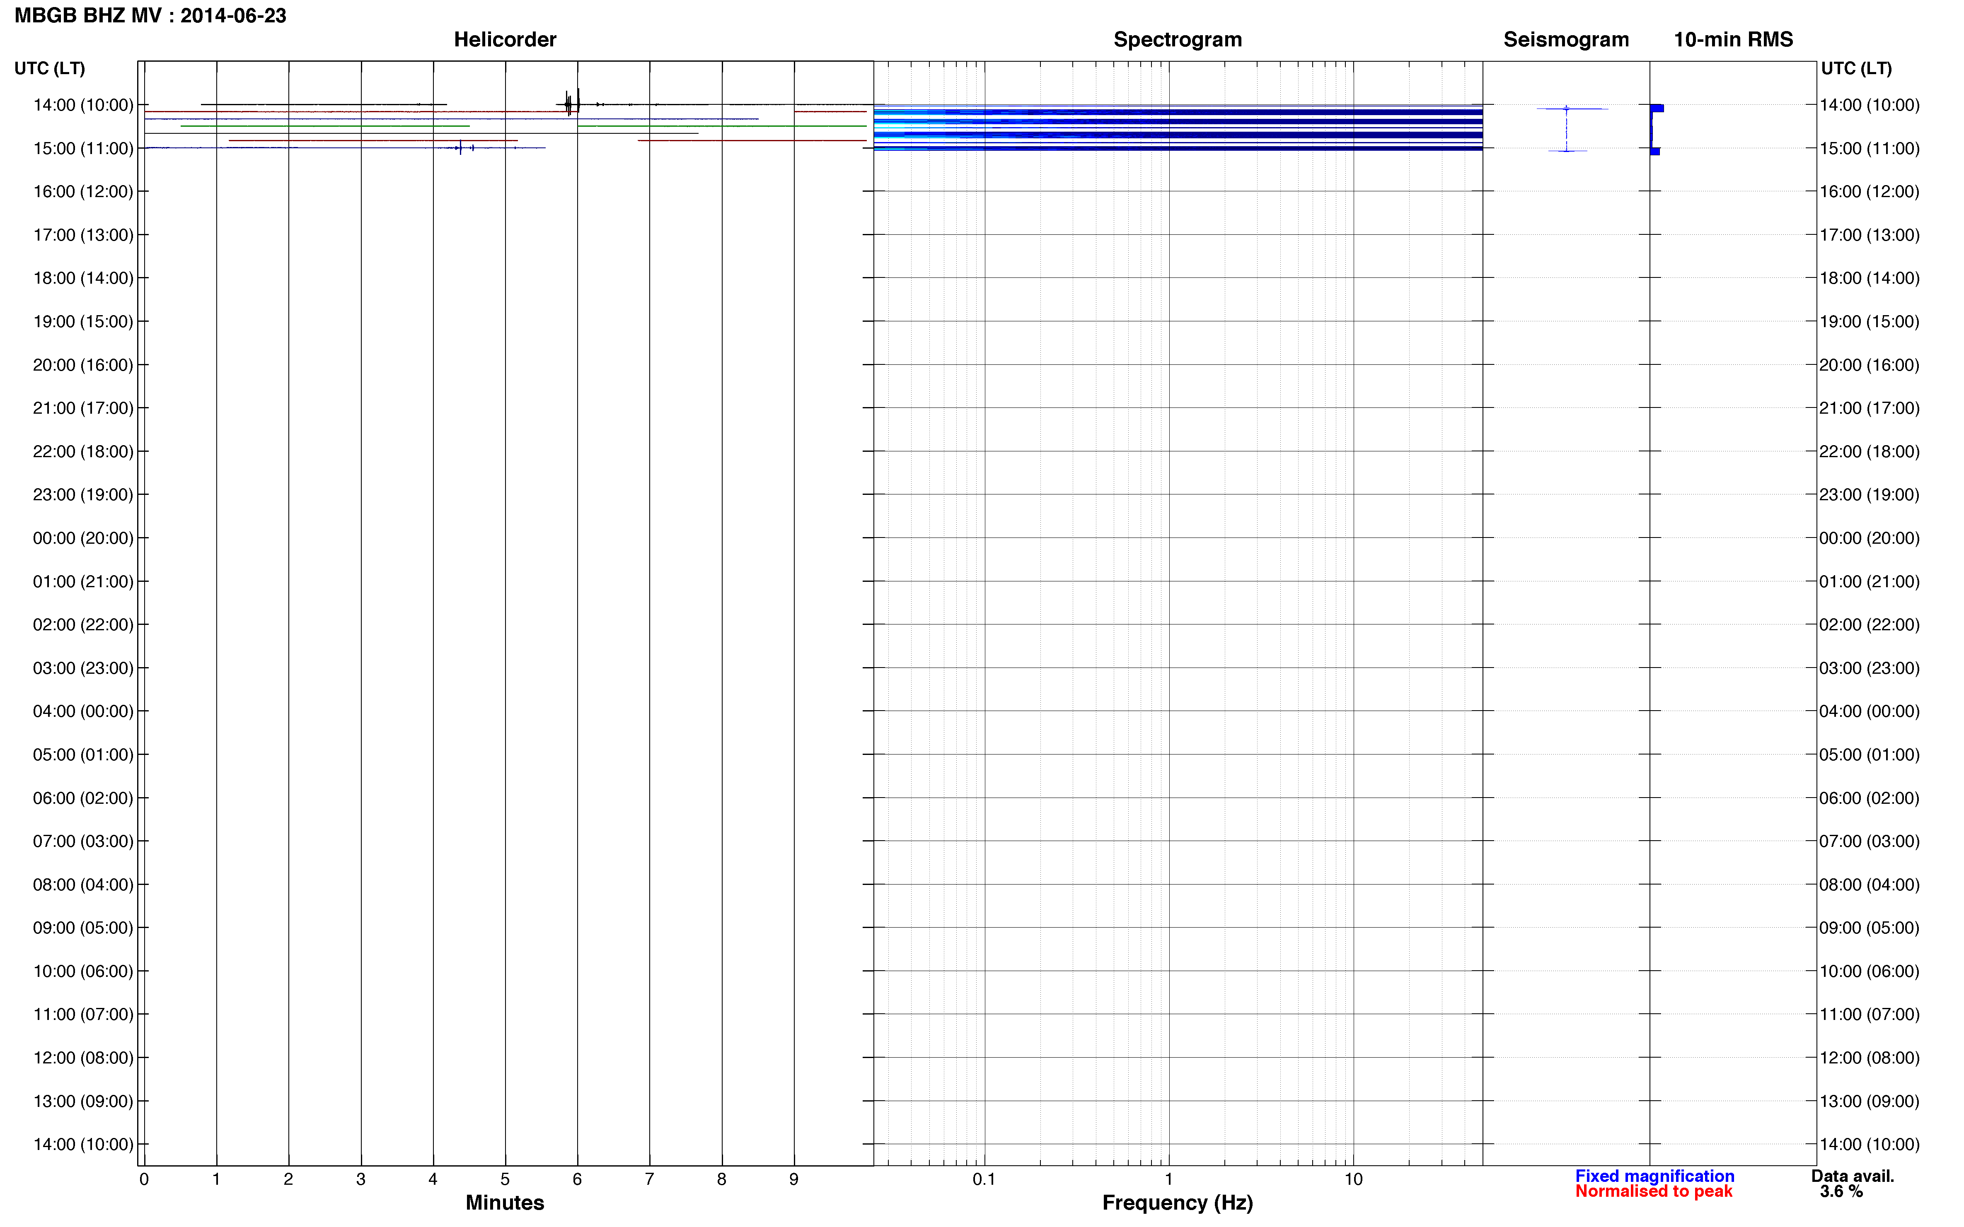
Task: Click the 'Fixed magnification' legend text
Action: (1654, 1176)
